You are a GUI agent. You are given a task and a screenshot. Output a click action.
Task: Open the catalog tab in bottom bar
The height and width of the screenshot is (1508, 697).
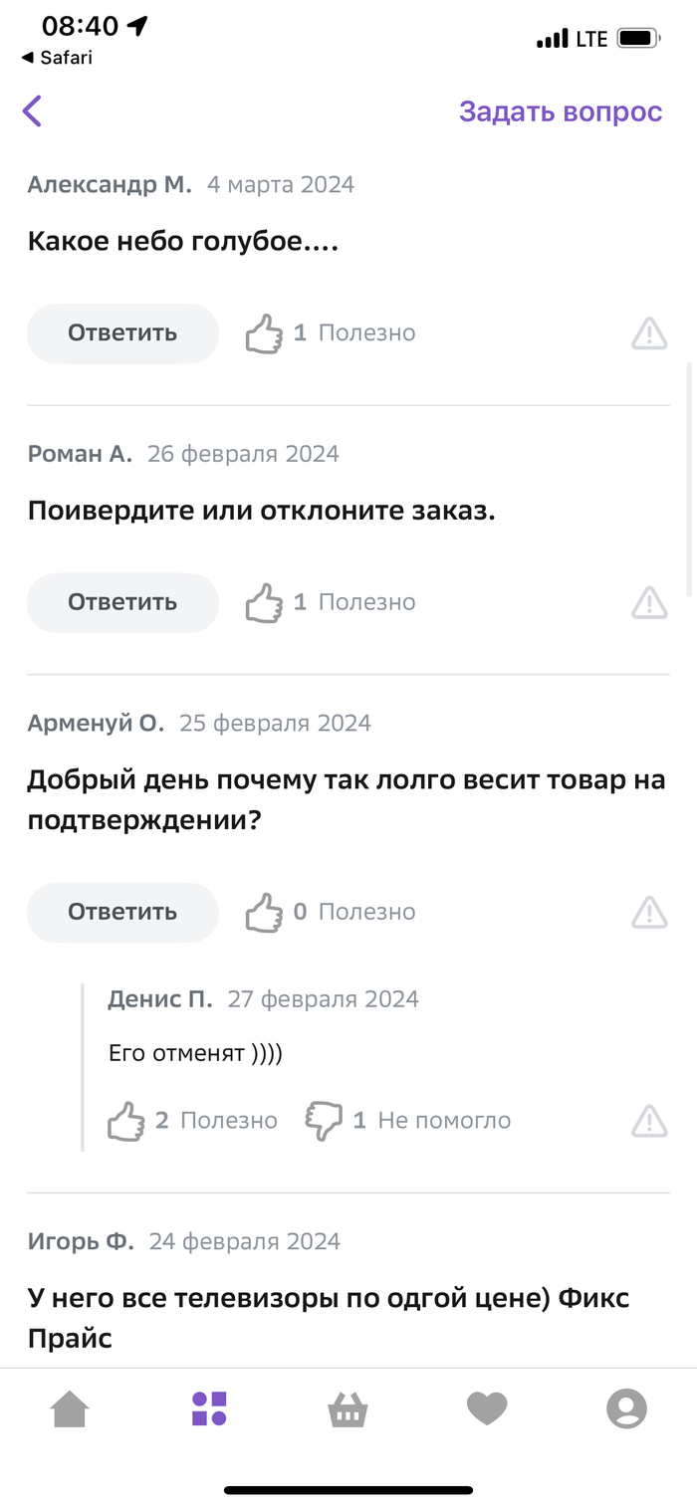tap(209, 1409)
